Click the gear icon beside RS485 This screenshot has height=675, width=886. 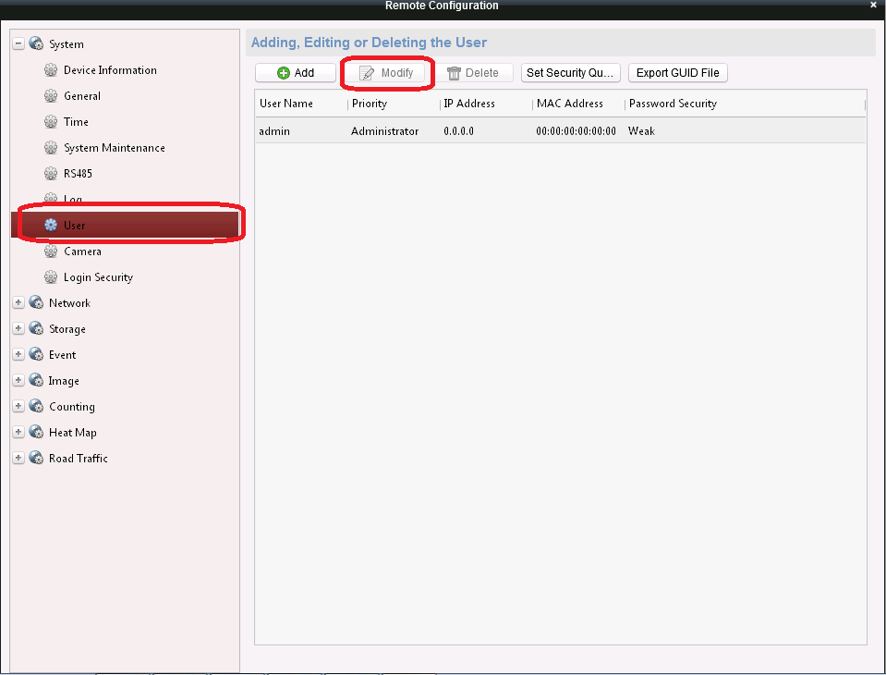pyautogui.click(x=51, y=174)
